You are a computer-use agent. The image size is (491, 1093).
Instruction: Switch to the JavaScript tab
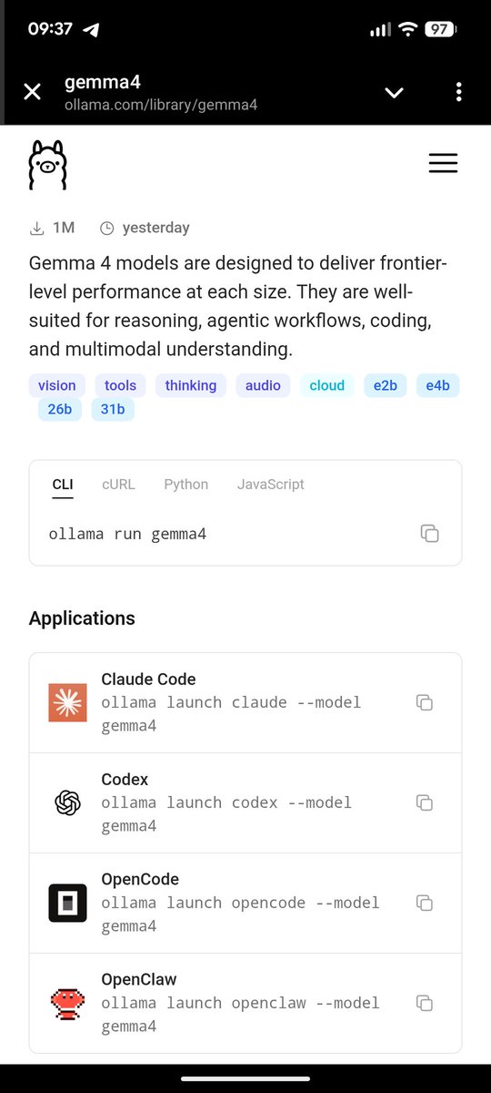[x=271, y=485]
